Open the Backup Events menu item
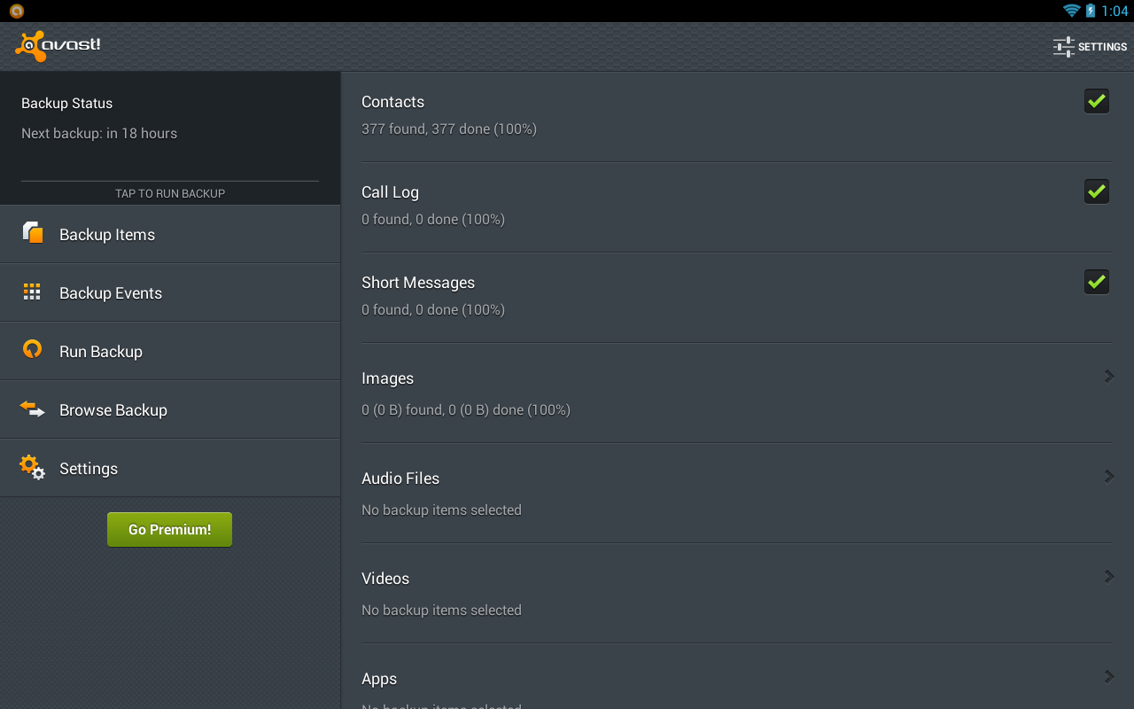Image resolution: width=1134 pixels, height=709 pixels. [x=111, y=293]
